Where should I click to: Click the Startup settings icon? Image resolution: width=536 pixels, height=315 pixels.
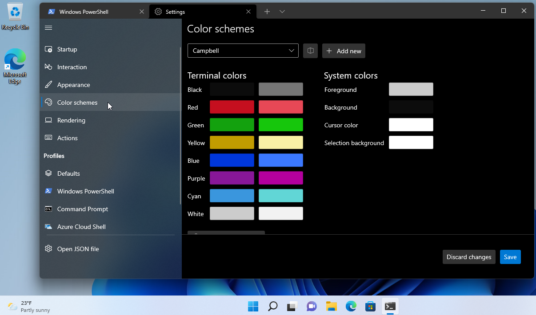(x=48, y=49)
